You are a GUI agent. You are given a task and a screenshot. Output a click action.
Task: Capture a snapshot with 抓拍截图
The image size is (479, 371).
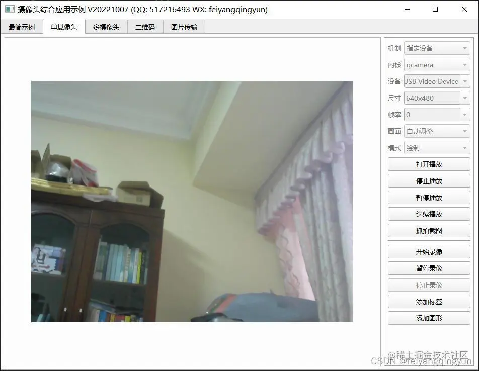(428, 230)
